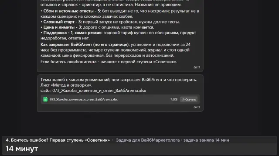The image size is (279, 156).
Task: Click the line starting «файл: 073_Жалобы»
Action: pos(93,91)
